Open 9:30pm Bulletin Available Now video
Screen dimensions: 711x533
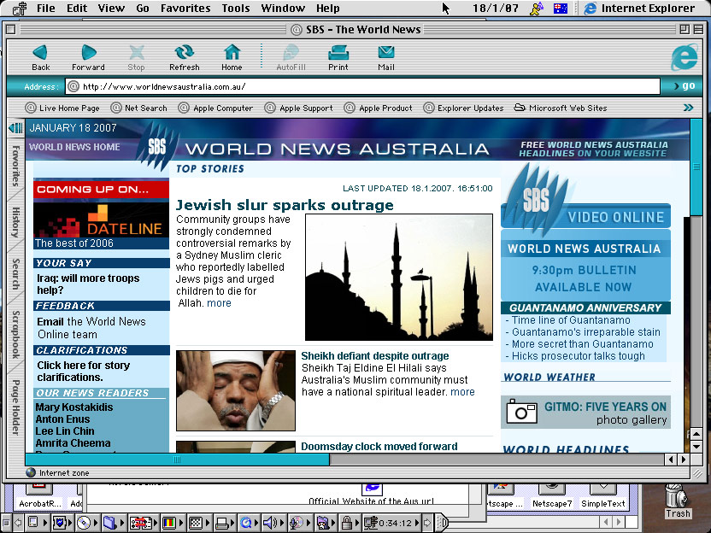tap(584, 278)
